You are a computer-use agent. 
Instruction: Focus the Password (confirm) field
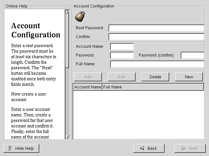coord(192,55)
